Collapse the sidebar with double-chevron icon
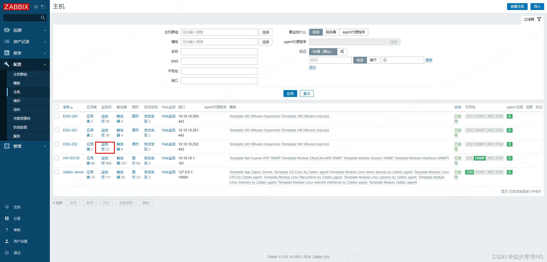Screen dimensions: 547x262 tap(36, 7)
